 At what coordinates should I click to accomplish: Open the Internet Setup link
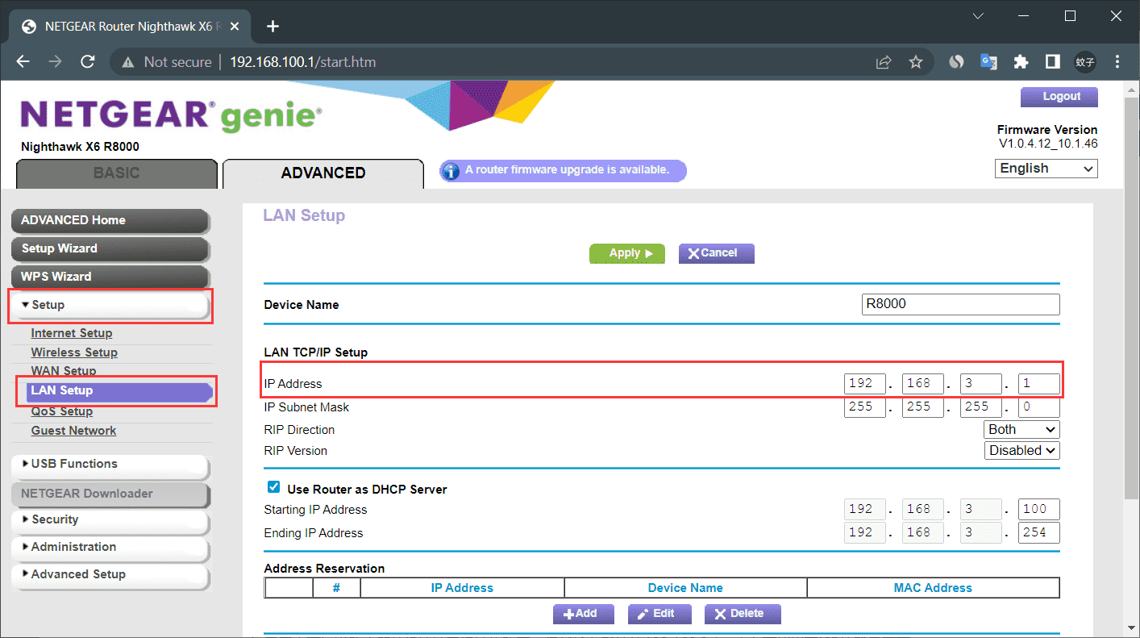click(72, 333)
